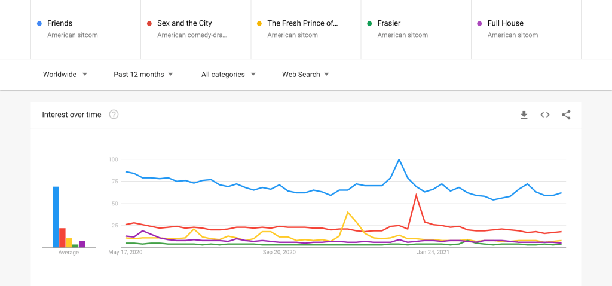Open the Worldwide region dropdown

point(65,75)
